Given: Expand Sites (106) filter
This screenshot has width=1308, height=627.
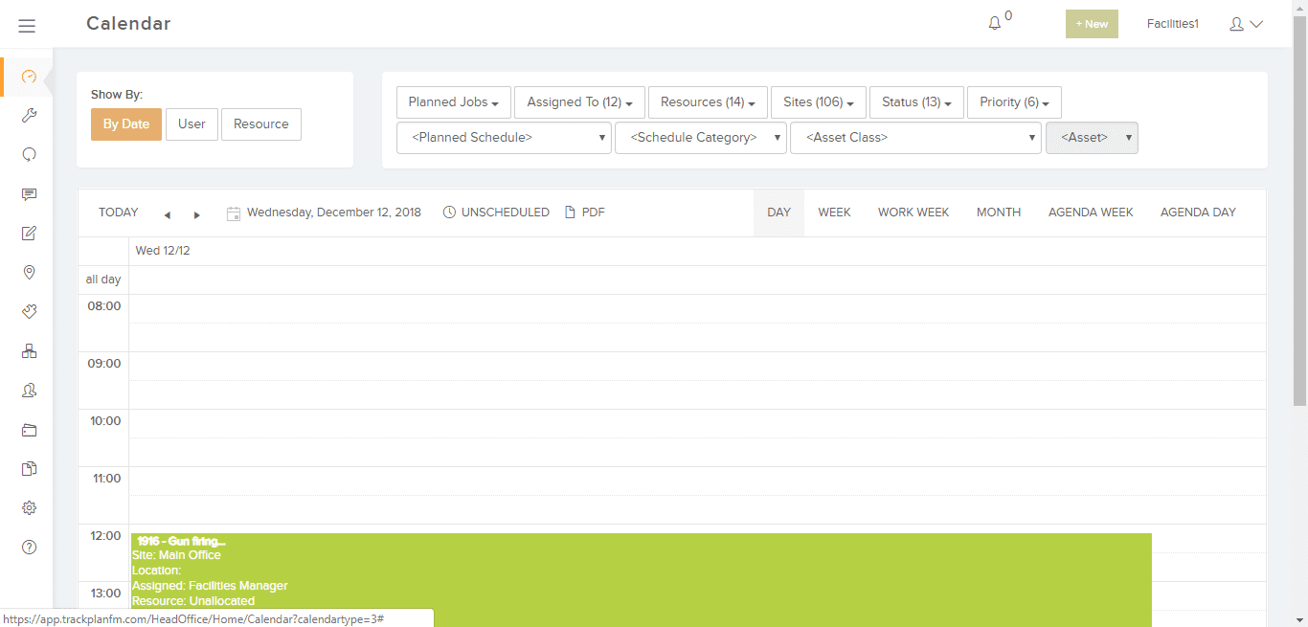Looking at the screenshot, I should click(819, 102).
